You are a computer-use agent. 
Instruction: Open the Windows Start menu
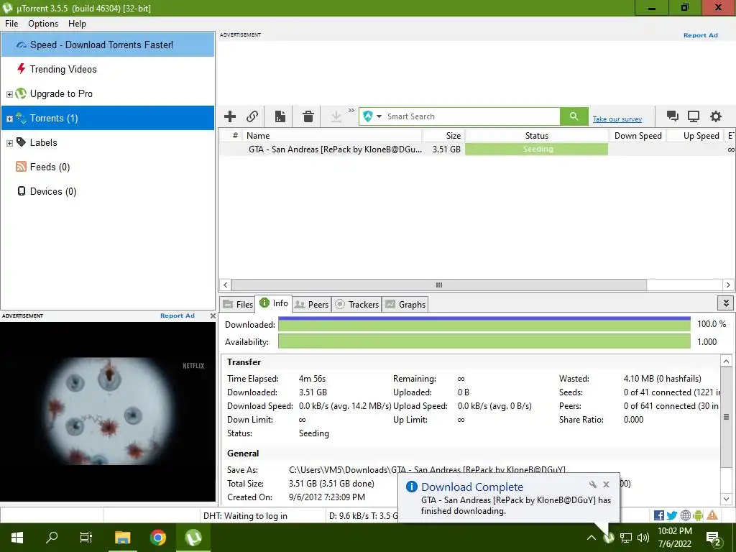click(17, 538)
